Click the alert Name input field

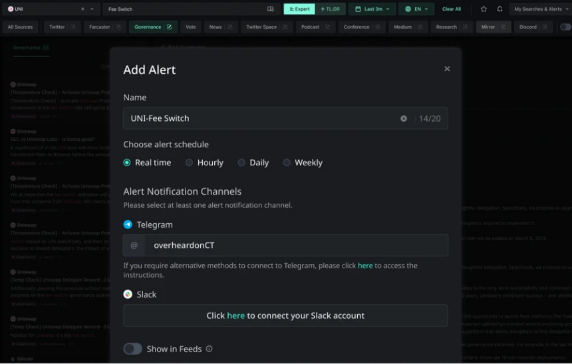point(285,118)
